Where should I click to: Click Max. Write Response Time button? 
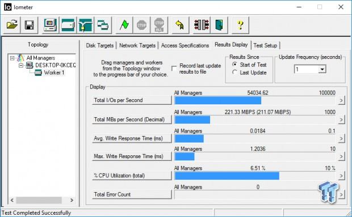tap(132, 156)
